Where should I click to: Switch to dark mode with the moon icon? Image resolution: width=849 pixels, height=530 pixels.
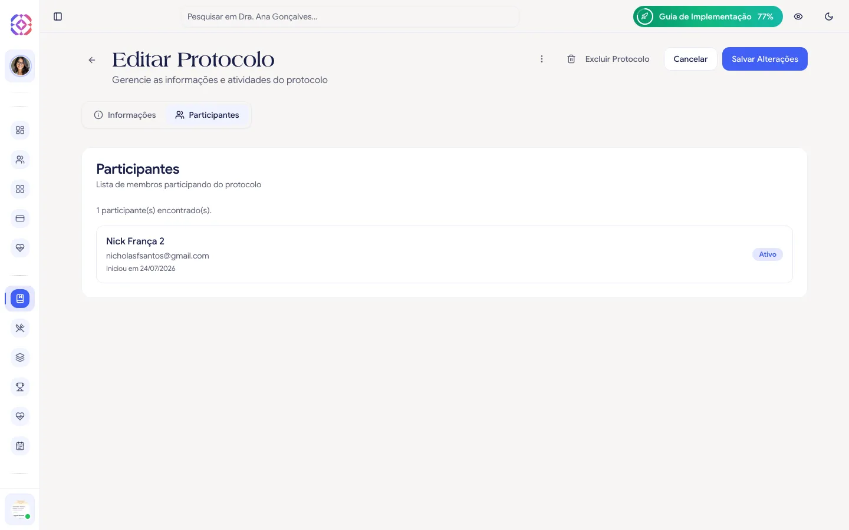pyautogui.click(x=829, y=16)
